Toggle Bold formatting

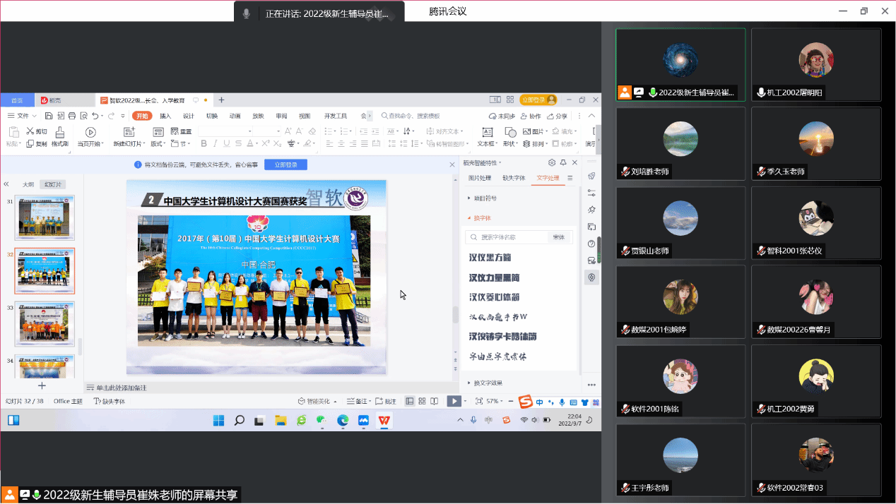204,144
